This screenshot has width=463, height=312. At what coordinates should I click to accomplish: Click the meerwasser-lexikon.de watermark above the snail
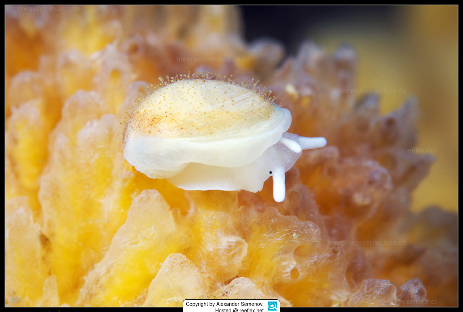tap(213, 59)
